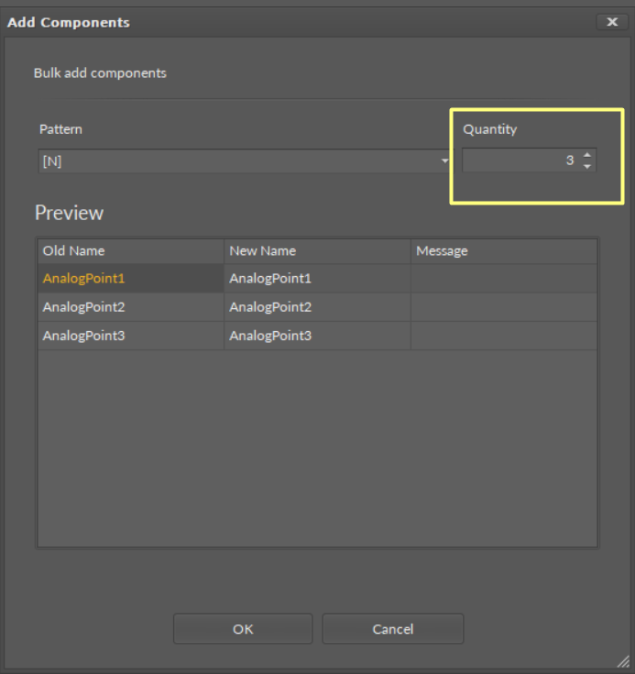Screen dimensions: 635x674
Task: Click the resize grip in dialog corner
Action: [623, 661]
